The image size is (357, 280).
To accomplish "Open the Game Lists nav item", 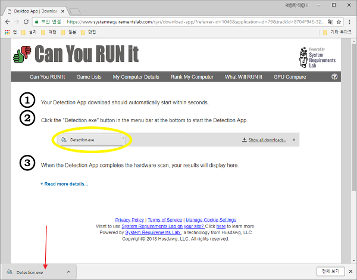I will point(89,77).
